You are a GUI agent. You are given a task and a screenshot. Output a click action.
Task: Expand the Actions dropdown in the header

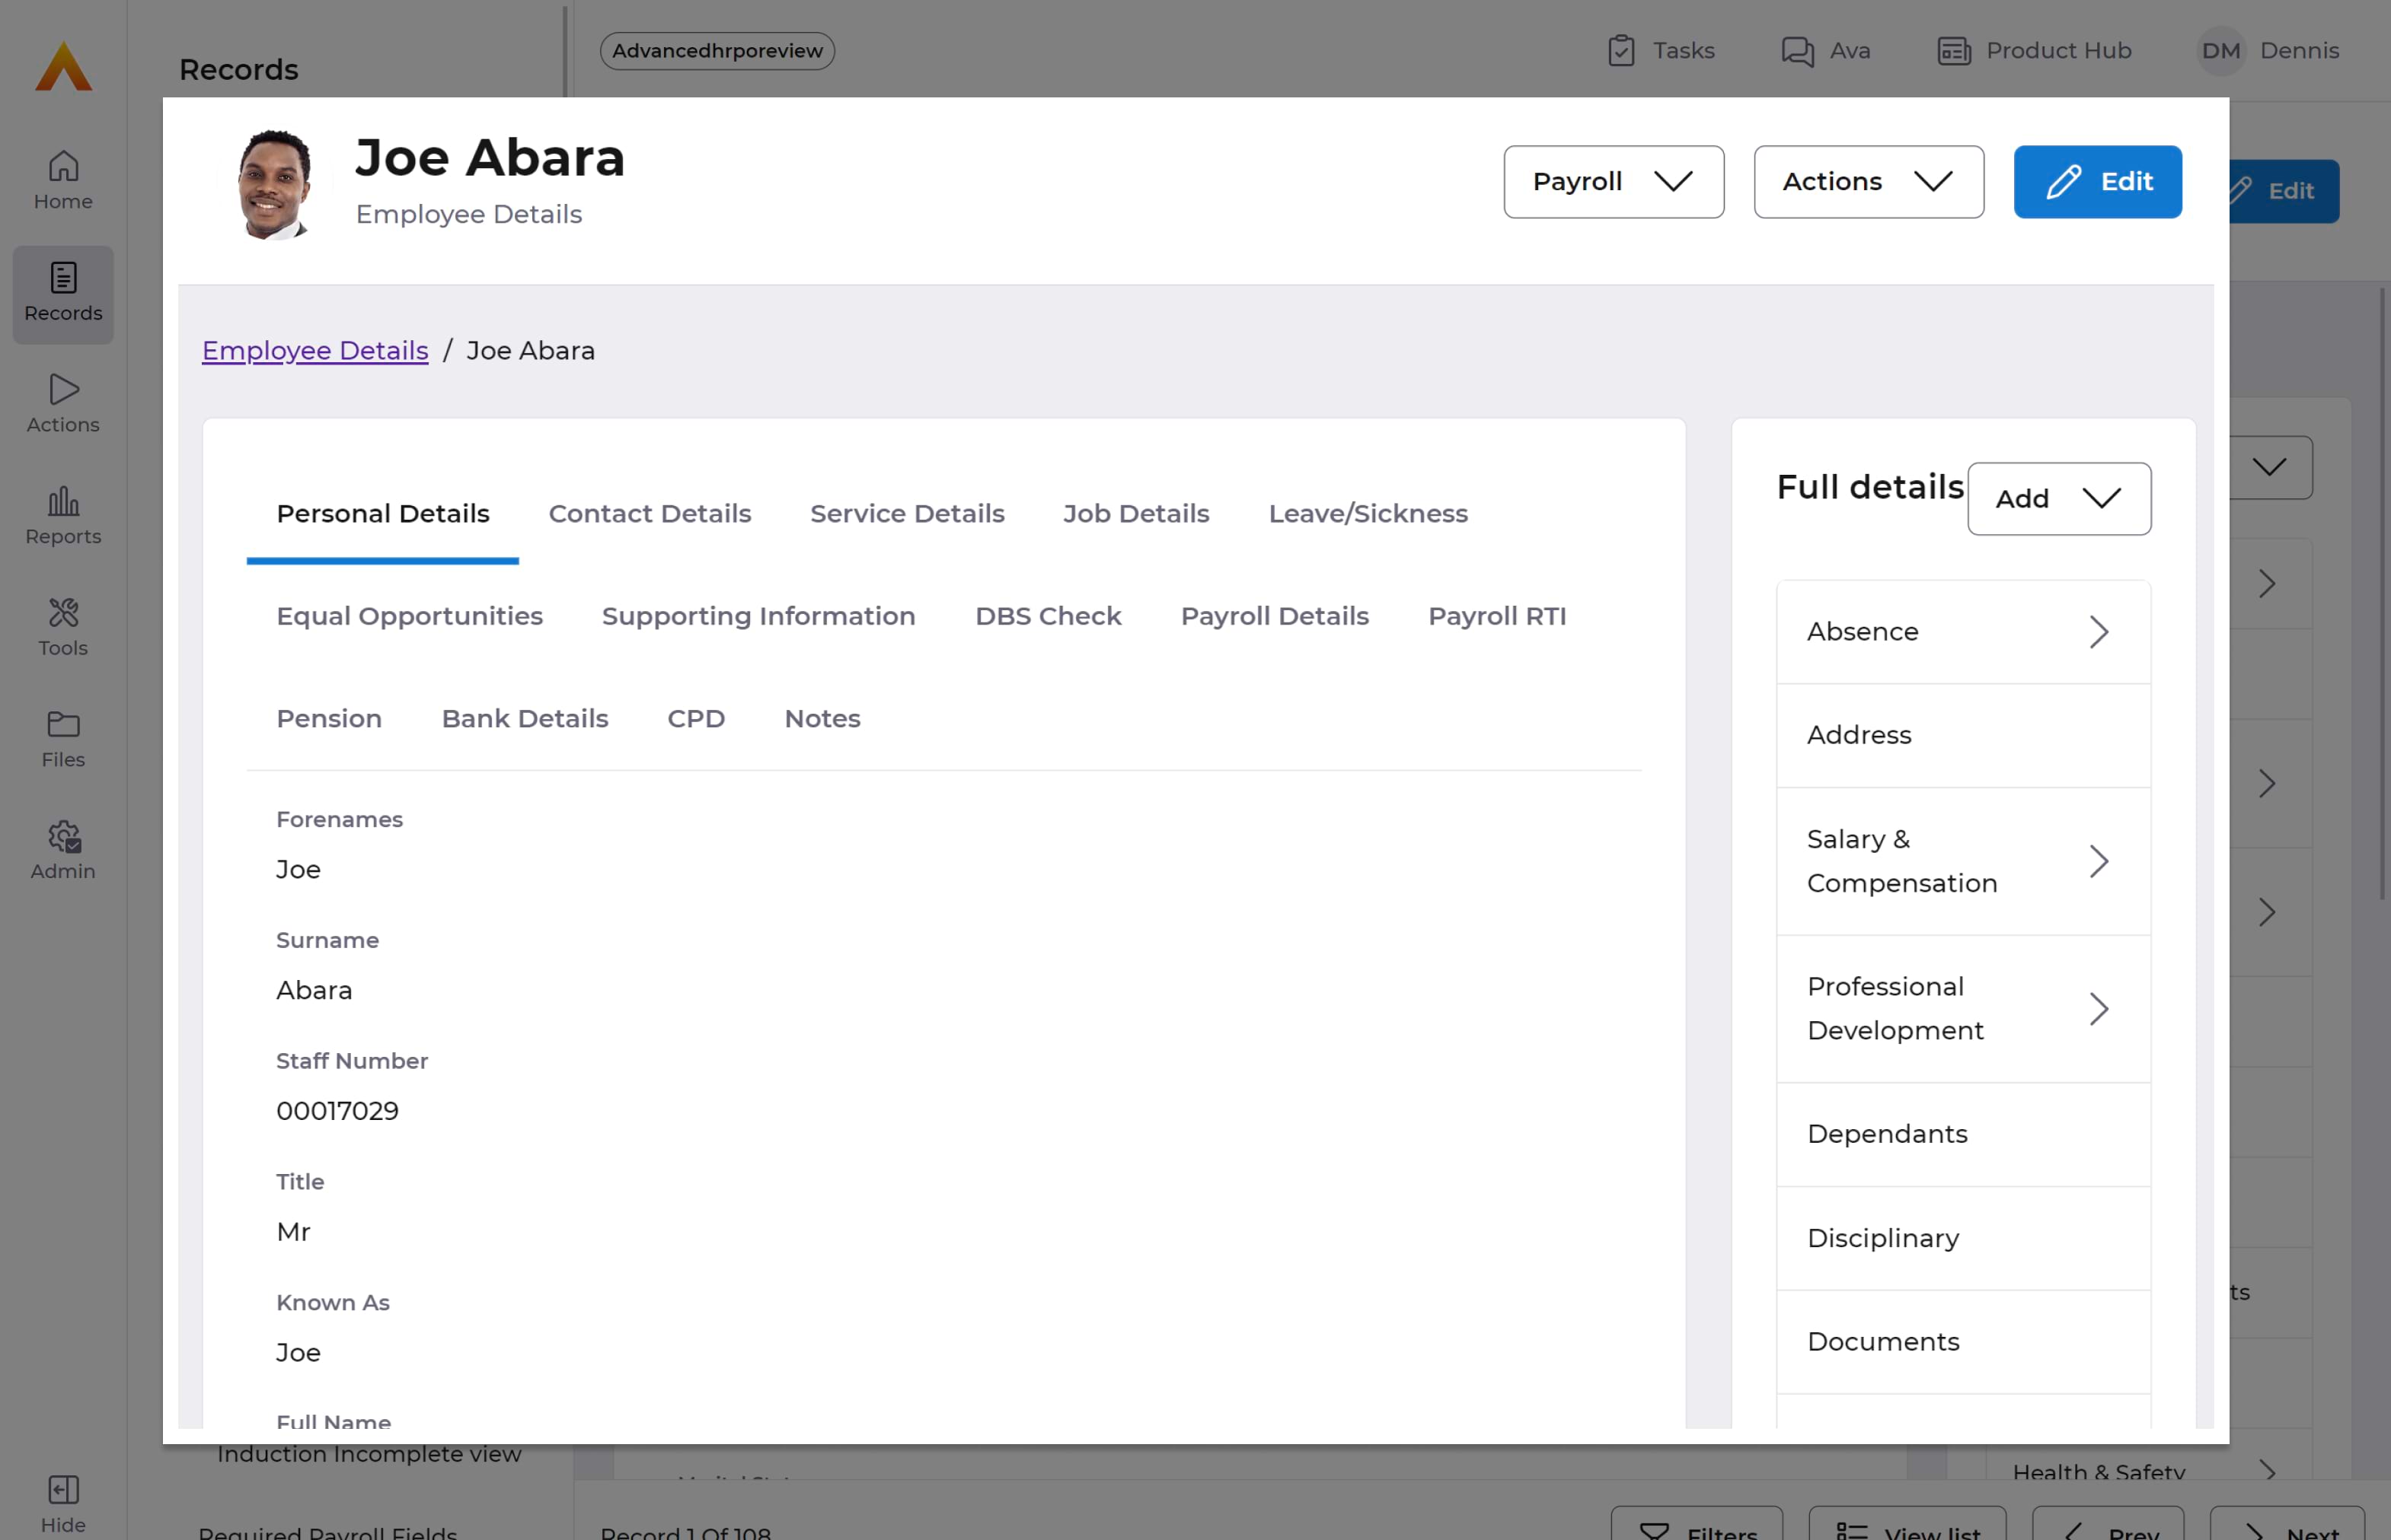tap(1868, 181)
